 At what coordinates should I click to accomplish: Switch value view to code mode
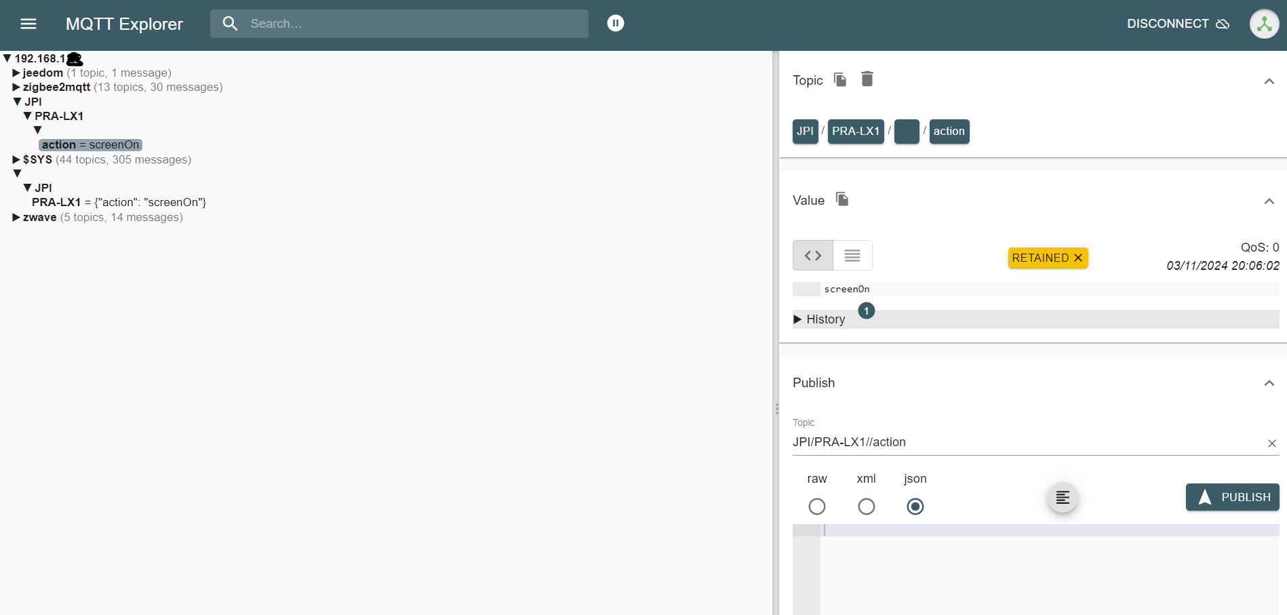(x=813, y=256)
